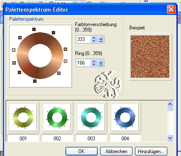
Task: Click the Farbtonverschiebung spinner arrows
Action: point(94,39)
